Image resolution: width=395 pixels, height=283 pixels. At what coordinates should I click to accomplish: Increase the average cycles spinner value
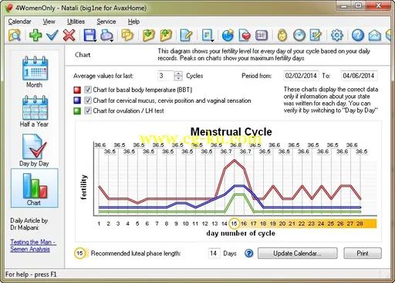(178, 73)
